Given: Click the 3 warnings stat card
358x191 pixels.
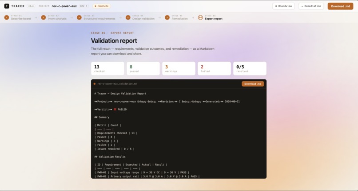Looking at the screenshot, I should (x=179, y=68).
